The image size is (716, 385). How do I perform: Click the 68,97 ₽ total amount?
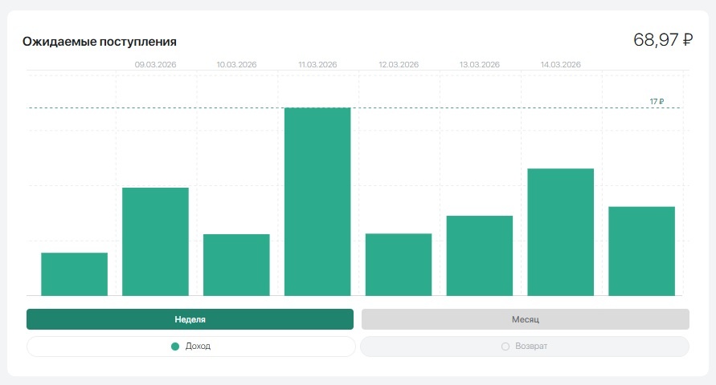(x=663, y=39)
